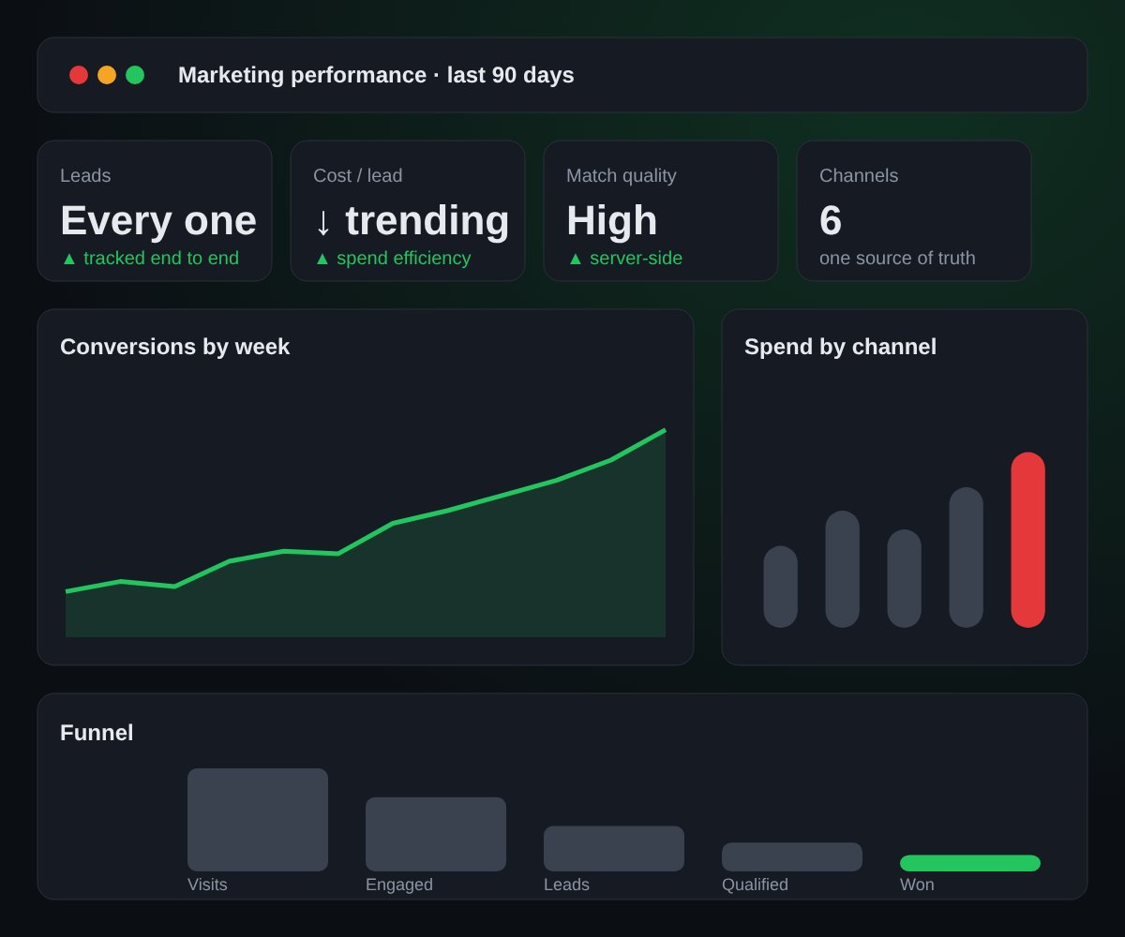This screenshot has height=937, width=1125.
Task: Select the Channels card label
Action: point(859,175)
